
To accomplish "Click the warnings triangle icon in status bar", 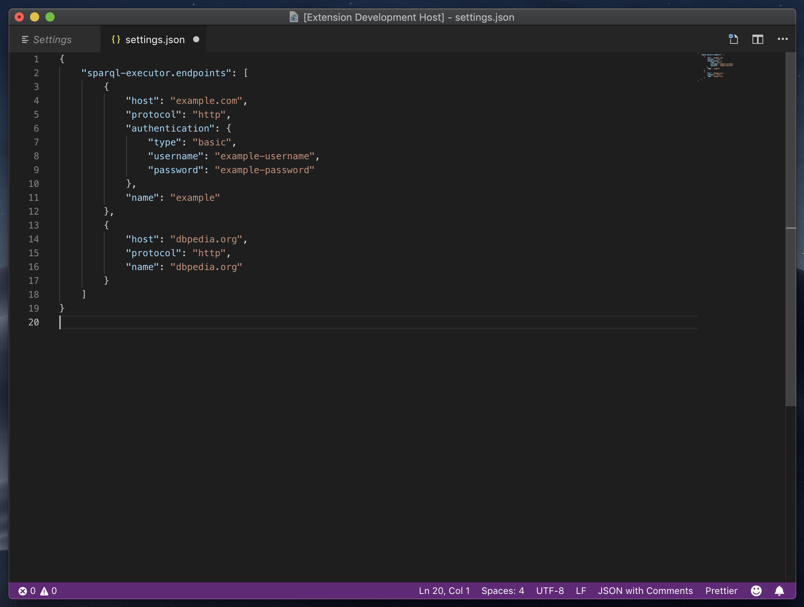I will tap(45, 591).
